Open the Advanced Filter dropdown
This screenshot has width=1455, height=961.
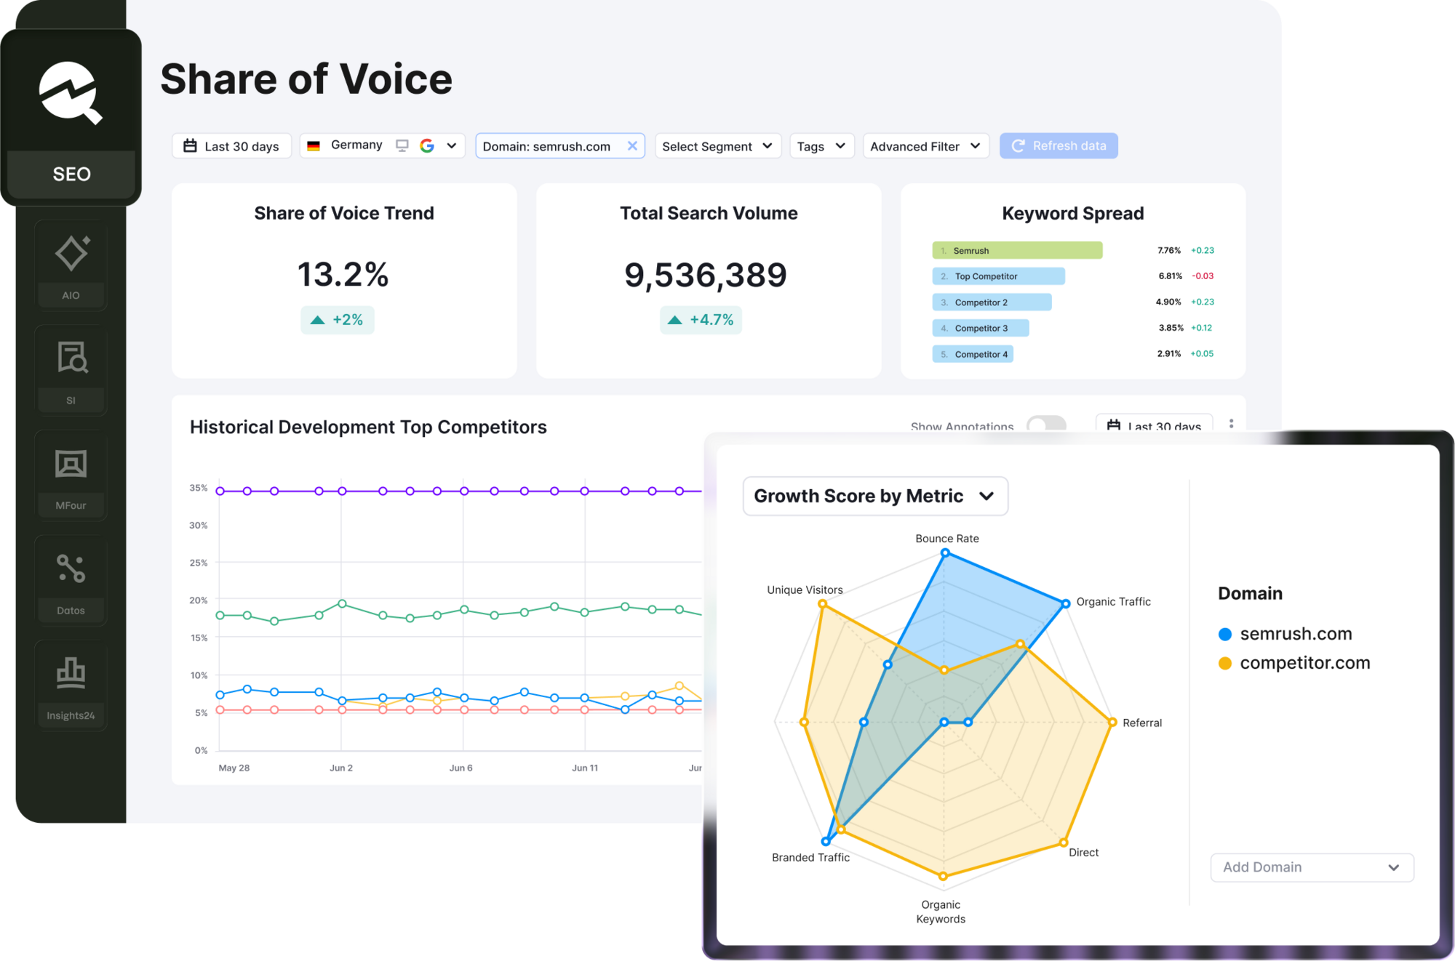click(925, 145)
